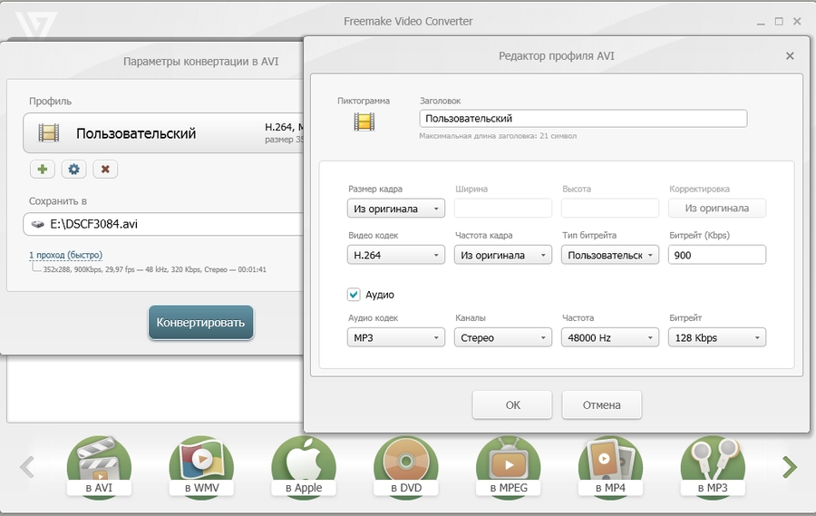816x516 pixels.
Task: Open the Пользовательский profile selector
Action: pyautogui.click(x=163, y=132)
